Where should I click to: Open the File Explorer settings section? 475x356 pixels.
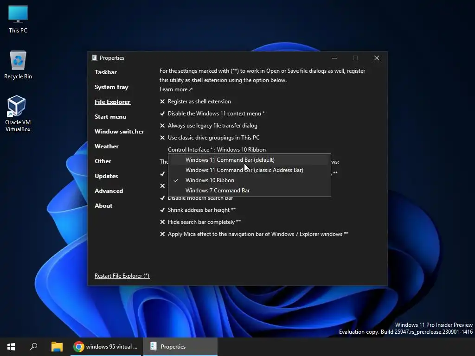click(112, 102)
